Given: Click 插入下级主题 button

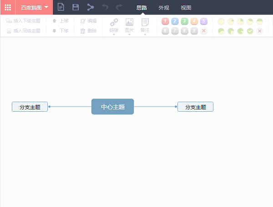Looking at the screenshot, I should [x=23, y=21].
